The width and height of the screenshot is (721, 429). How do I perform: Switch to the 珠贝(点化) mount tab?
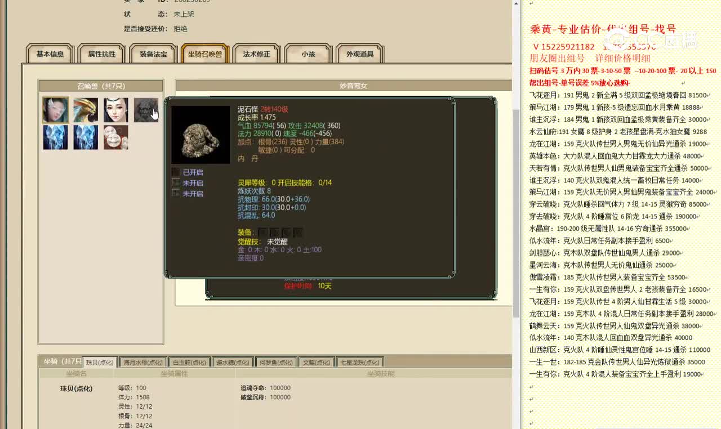tap(100, 363)
